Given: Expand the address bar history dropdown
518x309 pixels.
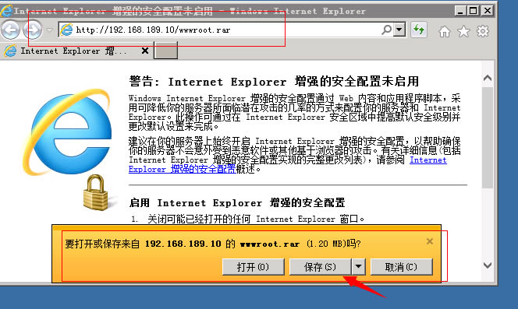Looking at the screenshot, I should [x=399, y=30].
